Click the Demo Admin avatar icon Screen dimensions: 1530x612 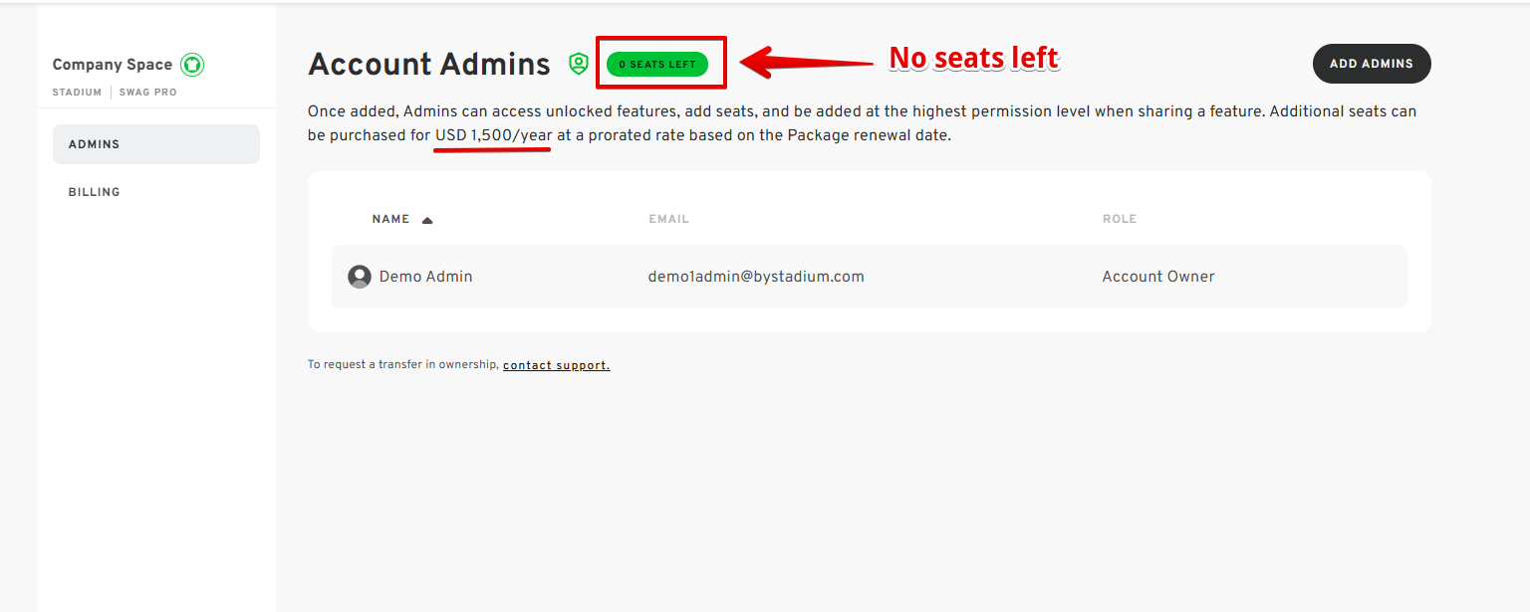tap(360, 277)
